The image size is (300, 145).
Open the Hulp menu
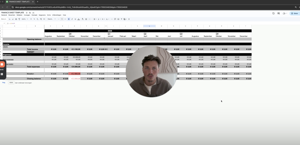[x=64, y=15]
